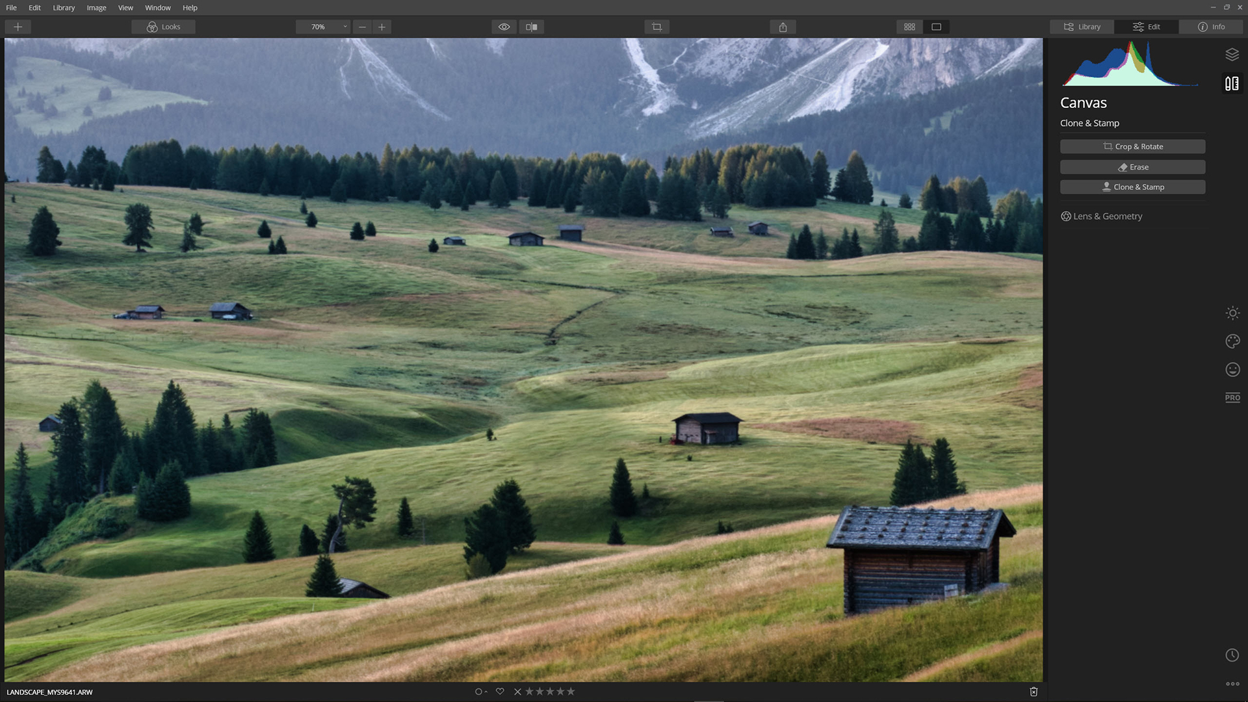The height and width of the screenshot is (702, 1248).
Task: Open the Library tab
Action: (x=1082, y=27)
